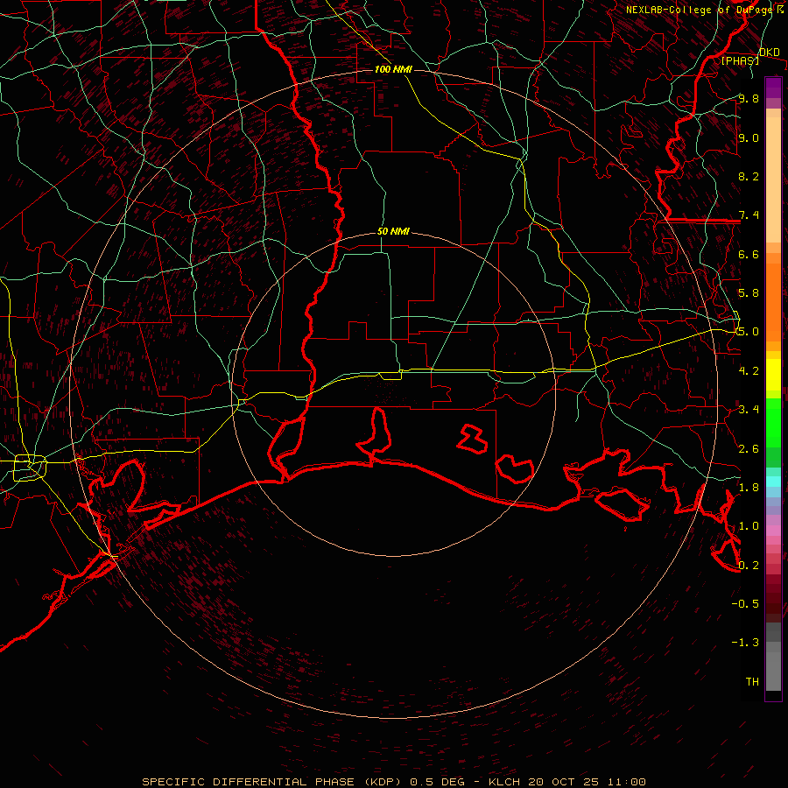Click the SPECIFIC DIFFERENTIAL PHASE (KDP) caption
788x788 pixels.
point(271,782)
